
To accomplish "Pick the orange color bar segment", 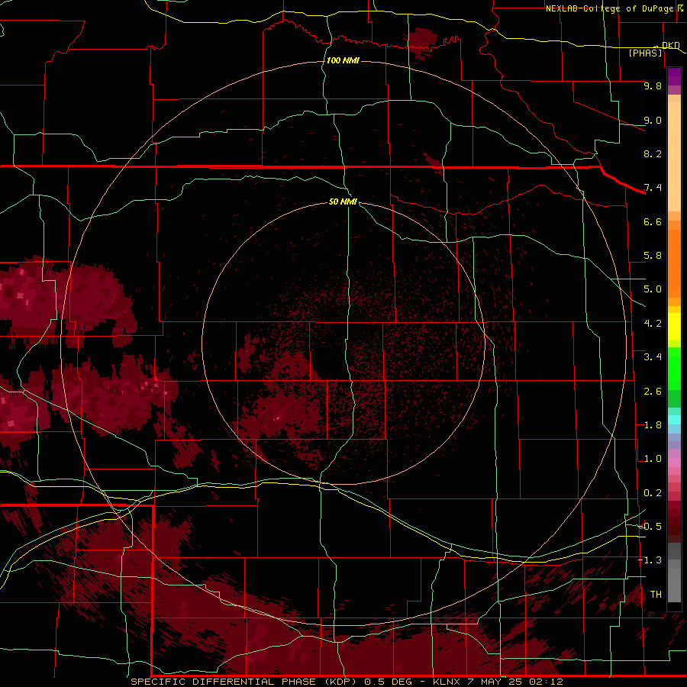I will pos(674,263).
